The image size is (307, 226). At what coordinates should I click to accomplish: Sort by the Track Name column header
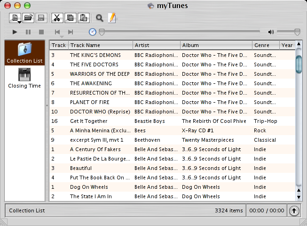(x=101, y=45)
